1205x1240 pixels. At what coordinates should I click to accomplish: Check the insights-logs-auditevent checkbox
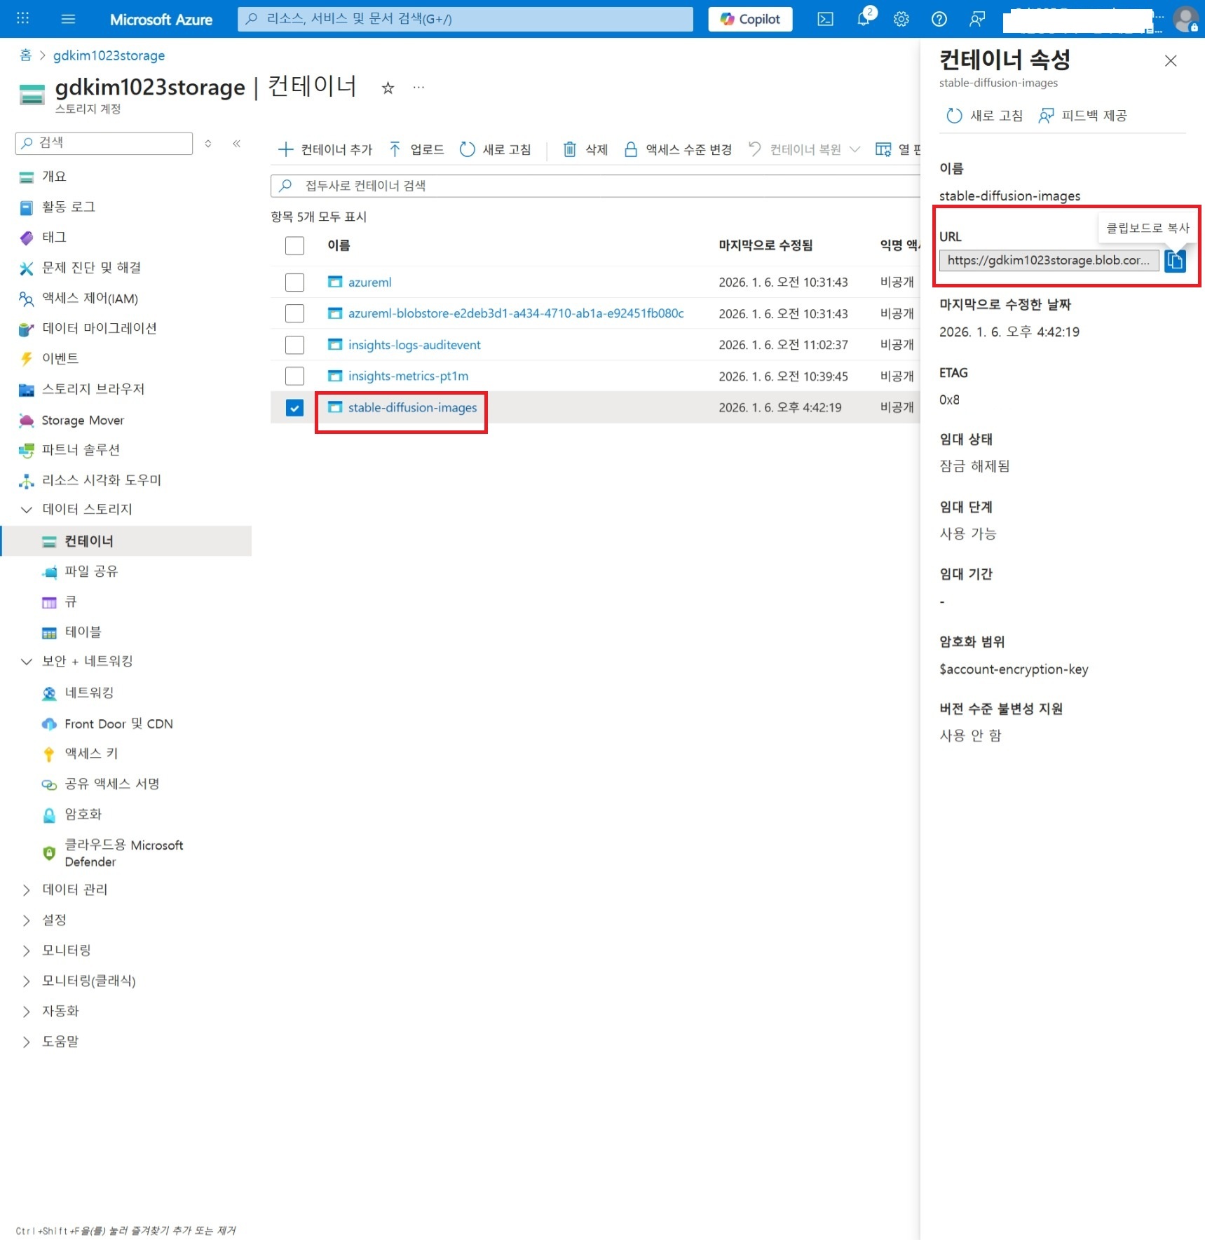(294, 345)
